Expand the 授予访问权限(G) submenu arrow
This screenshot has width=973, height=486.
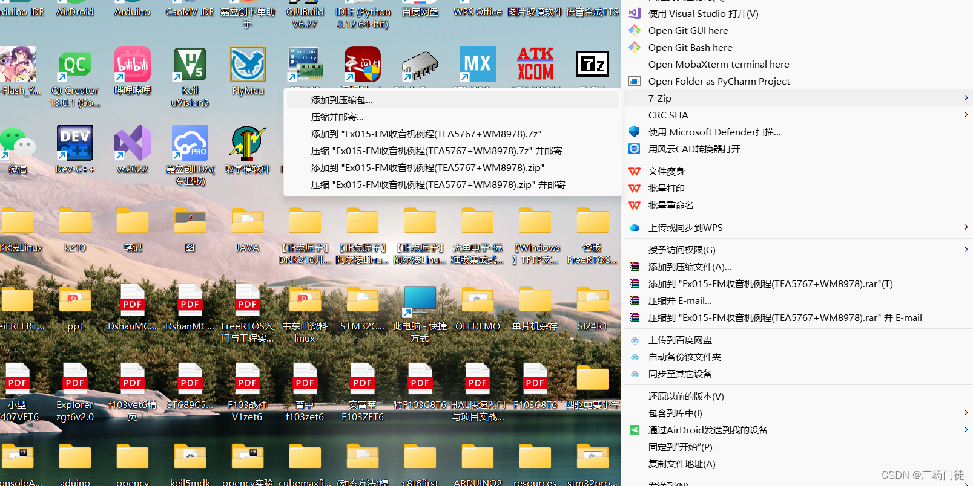[966, 250]
